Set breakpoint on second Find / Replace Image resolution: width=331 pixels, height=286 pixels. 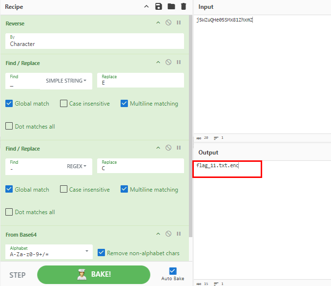pos(179,148)
